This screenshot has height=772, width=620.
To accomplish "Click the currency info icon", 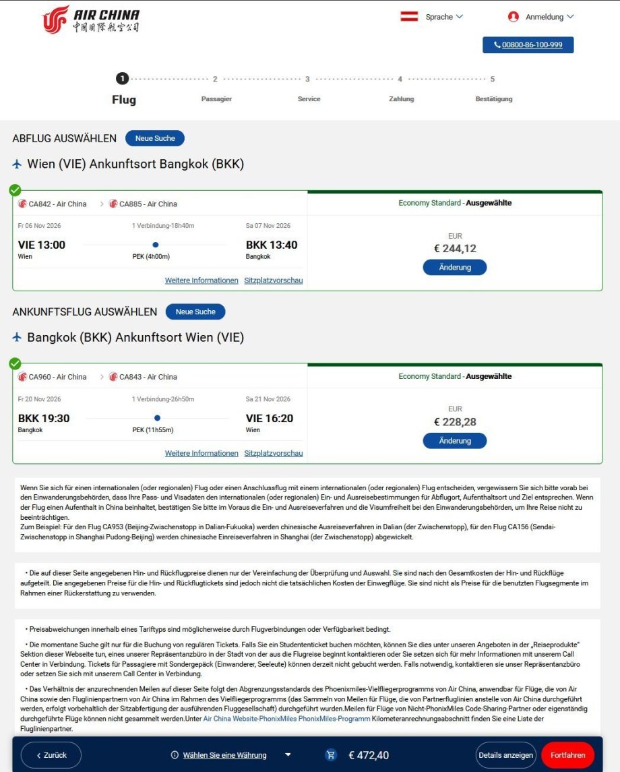I will [x=174, y=754].
